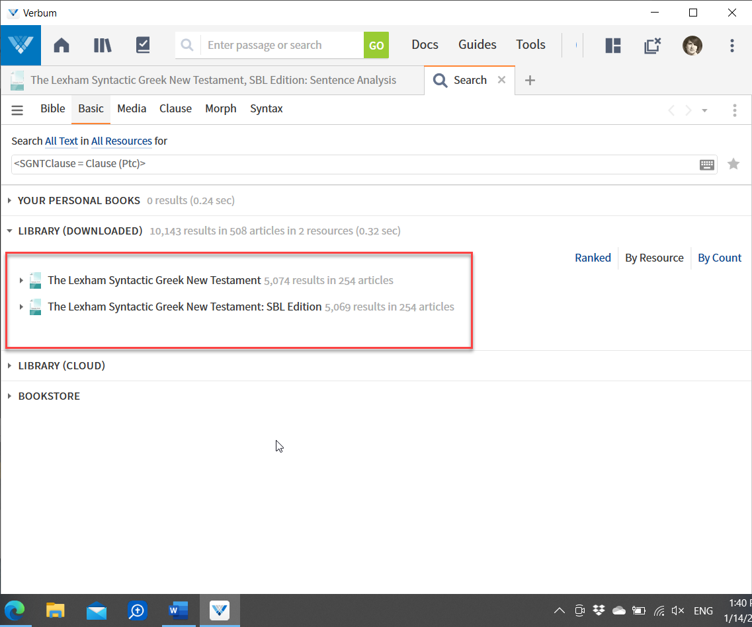
Task: Select the Clause search type
Action: (175, 109)
